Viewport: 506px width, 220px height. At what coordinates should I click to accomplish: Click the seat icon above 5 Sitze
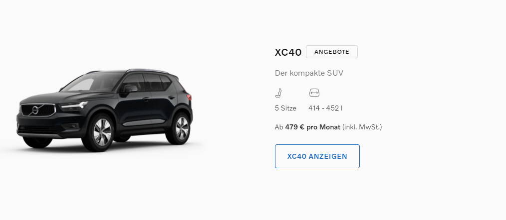(278, 93)
